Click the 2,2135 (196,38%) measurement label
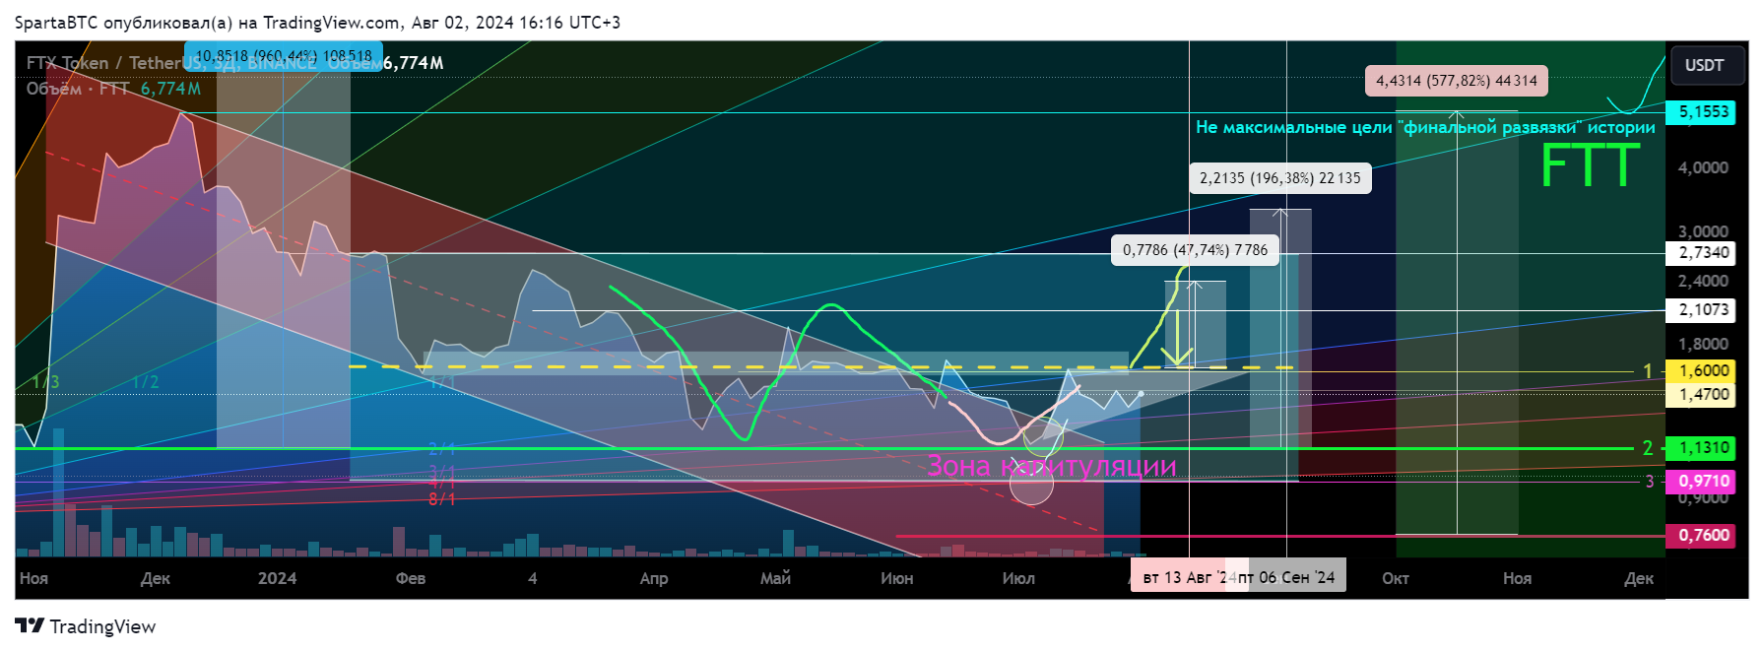The width and height of the screenshot is (1764, 652). (1279, 178)
